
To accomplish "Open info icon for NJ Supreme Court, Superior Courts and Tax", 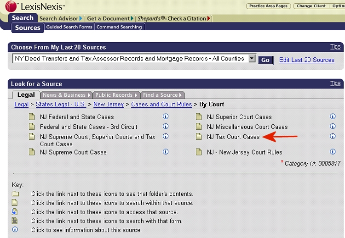I will pos(166,136).
